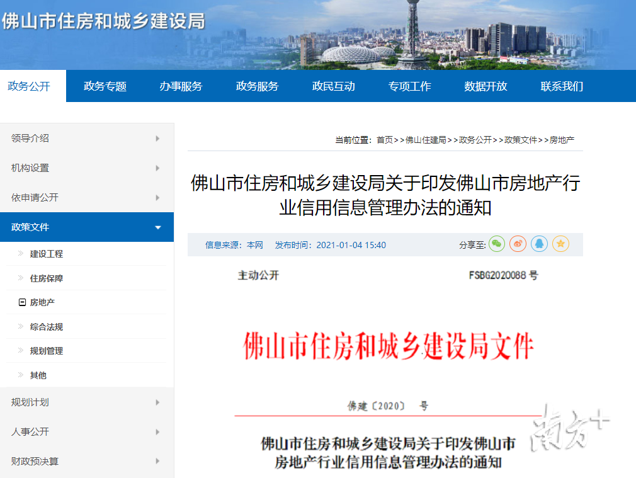Open 规划管理 in the sidebar submenu
The height and width of the screenshot is (478, 636).
[47, 351]
